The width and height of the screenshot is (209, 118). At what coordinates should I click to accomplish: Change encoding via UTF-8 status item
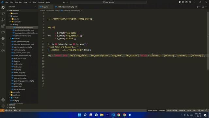(189, 110)
